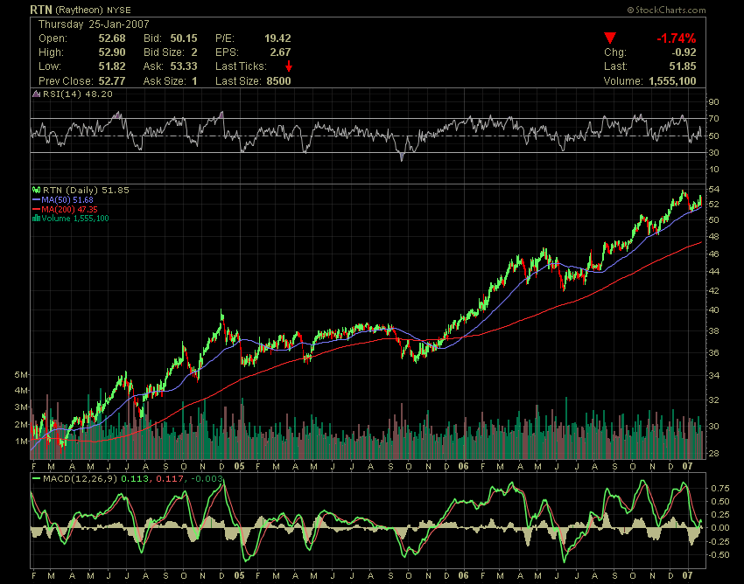Image resolution: width=744 pixels, height=584 pixels.
Task: Click the Ask Size value 1
Action: click(x=194, y=81)
